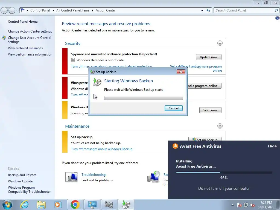280x210 pixels.
Task: Open the Windows Start menu orb
Action: 7,205
